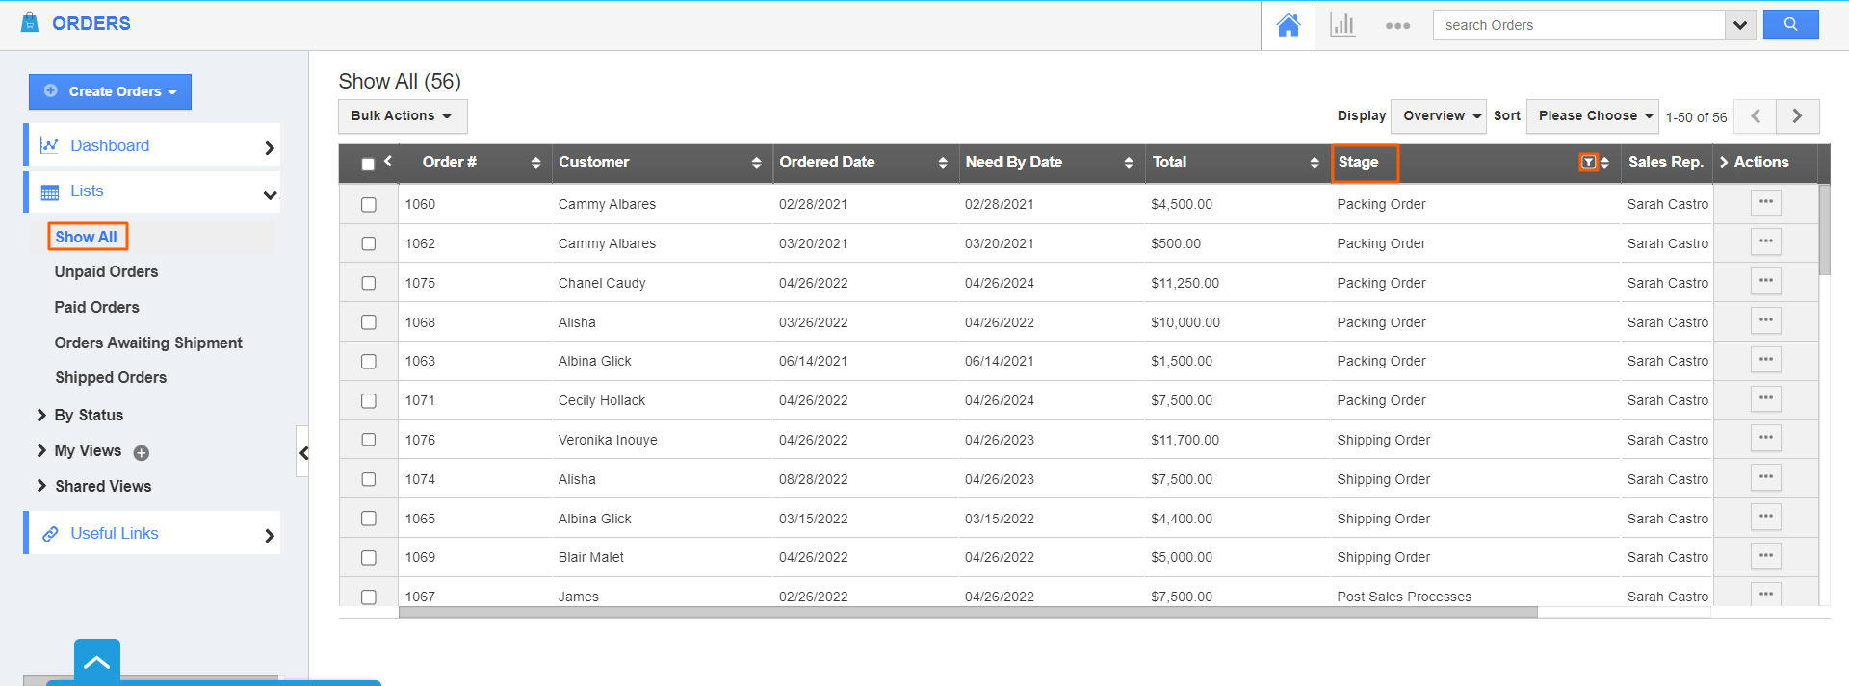Open the Sort 'Please Choose' dropdown
1849x686 pixels.
coord(1592,116)
